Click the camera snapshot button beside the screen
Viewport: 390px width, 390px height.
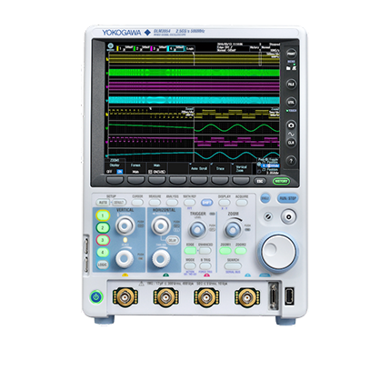tap(291, 125)
